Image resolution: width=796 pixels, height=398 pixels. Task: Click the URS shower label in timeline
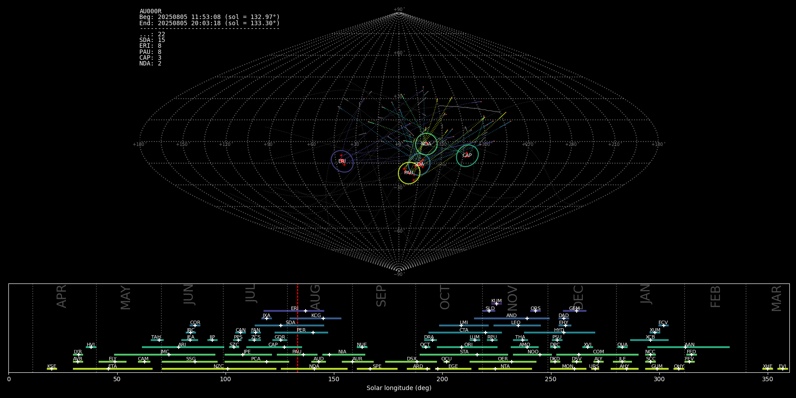pos(594,367)
